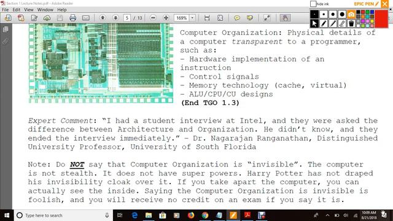Click the Fit width scrolling icon
This screenshot has width=393, height=221.
(x=207, y=18)
